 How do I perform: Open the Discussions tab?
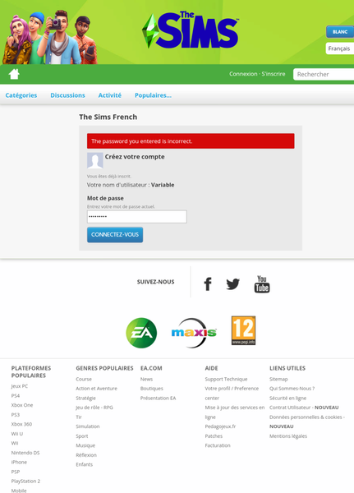[x=67, y=95]
